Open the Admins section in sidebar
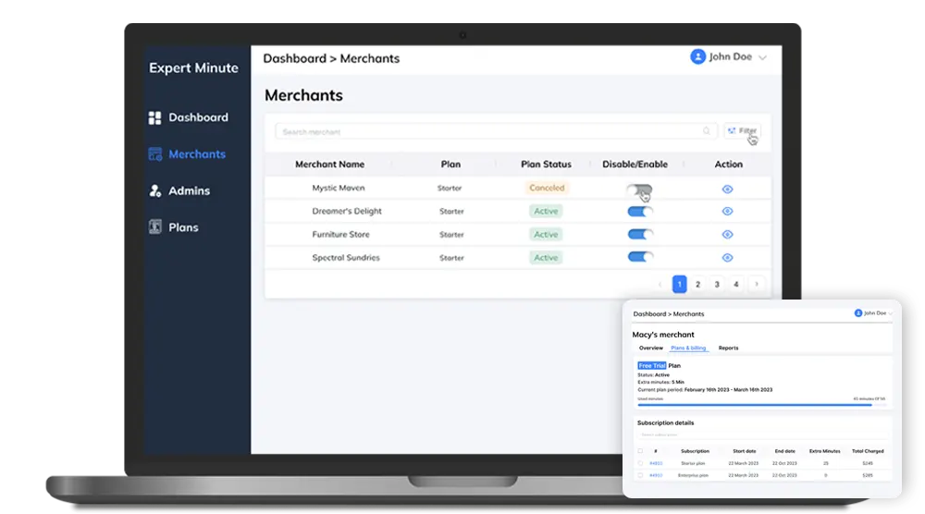The height and width of the screenshot is (514, 925). click(179, 190)
